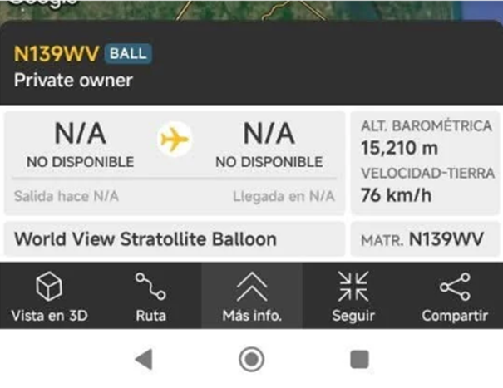Tap the Salida hace N/A text
503x388 pixels.
[67, 196]
